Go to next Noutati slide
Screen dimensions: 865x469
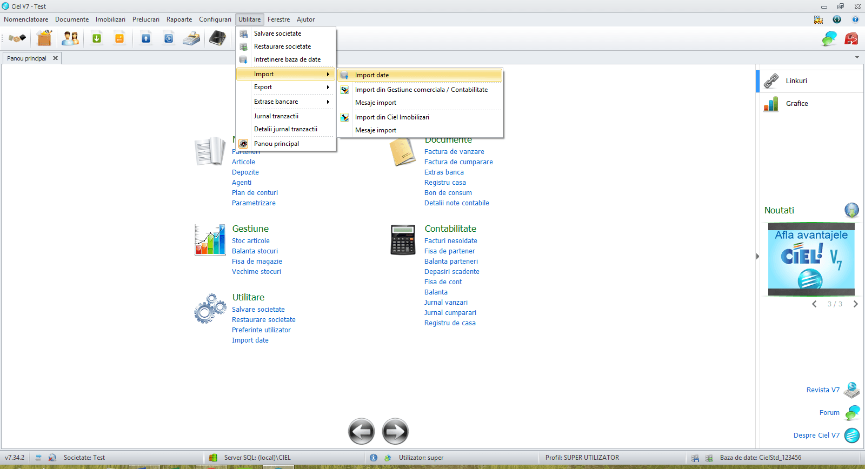click(855, 304)
